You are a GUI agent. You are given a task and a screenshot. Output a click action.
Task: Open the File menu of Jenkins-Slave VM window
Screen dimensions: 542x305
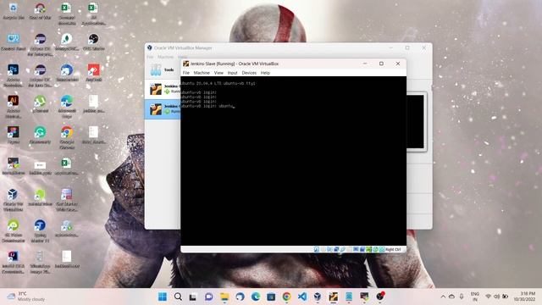pos(186,73)
